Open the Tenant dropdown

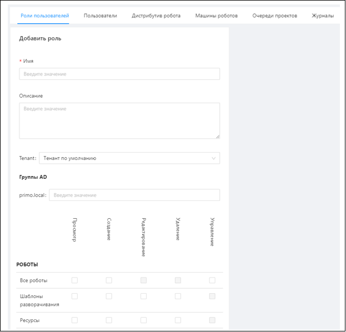(129, 158)
